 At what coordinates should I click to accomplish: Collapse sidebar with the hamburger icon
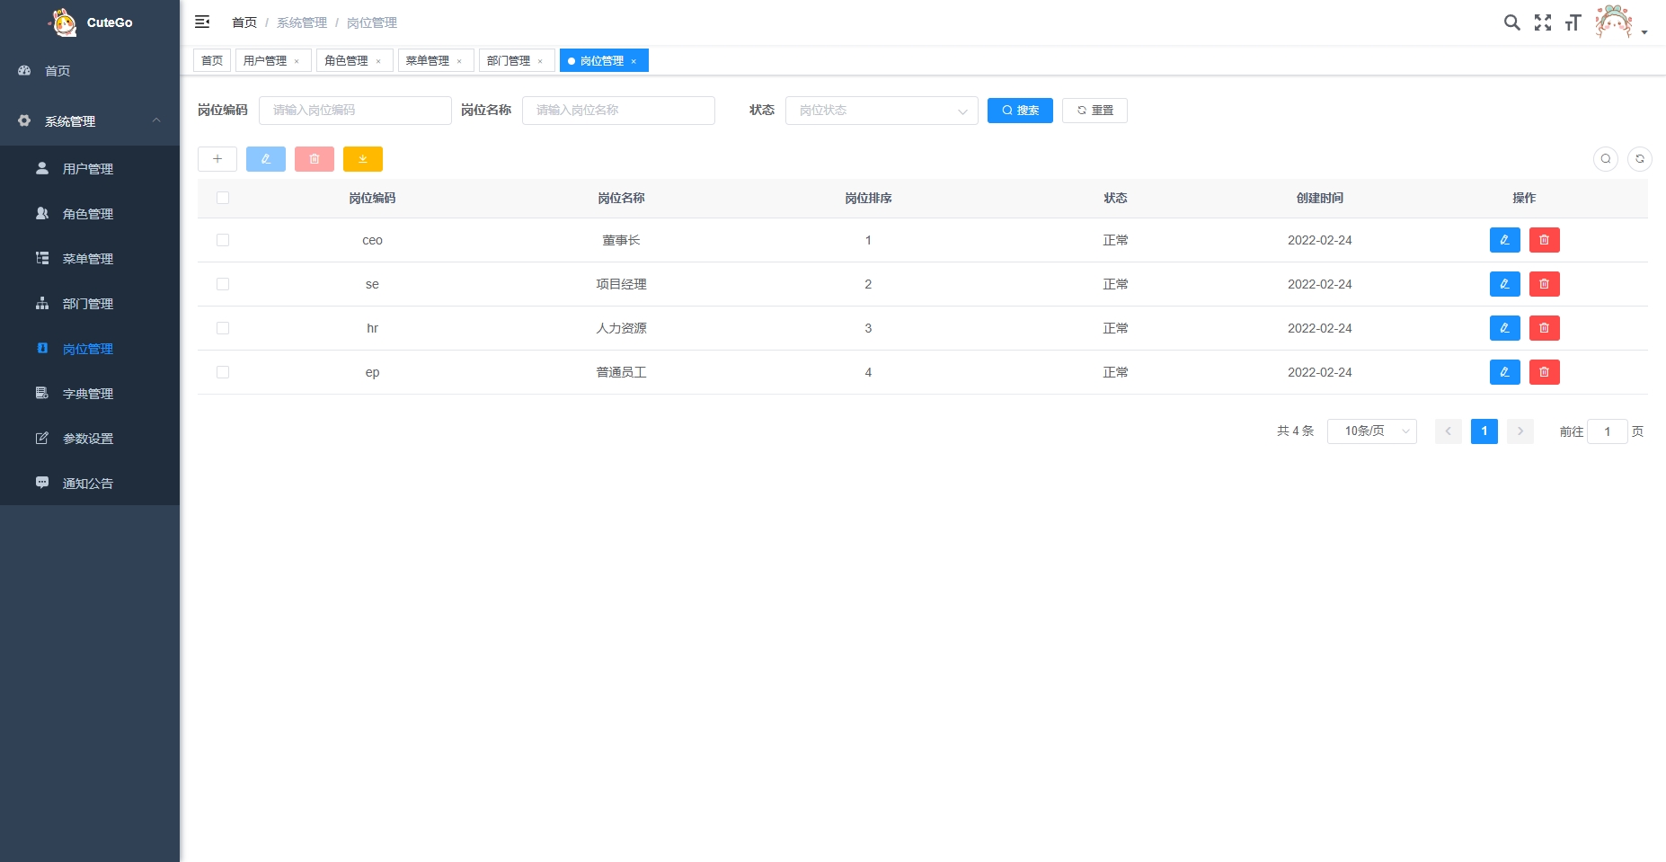202,22
